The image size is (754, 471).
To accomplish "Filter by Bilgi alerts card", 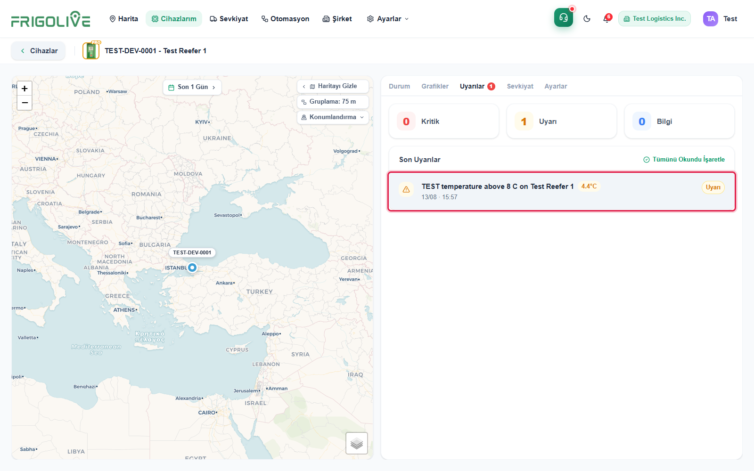I will [x=680, y=122].
